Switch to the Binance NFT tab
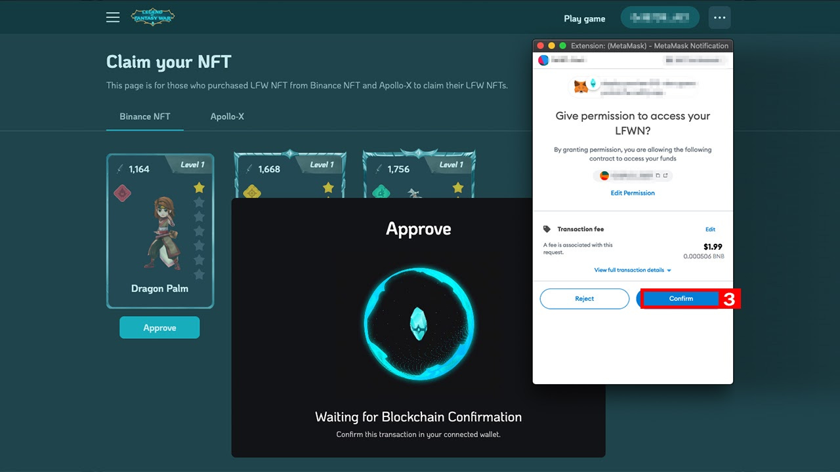 [145, 117]
